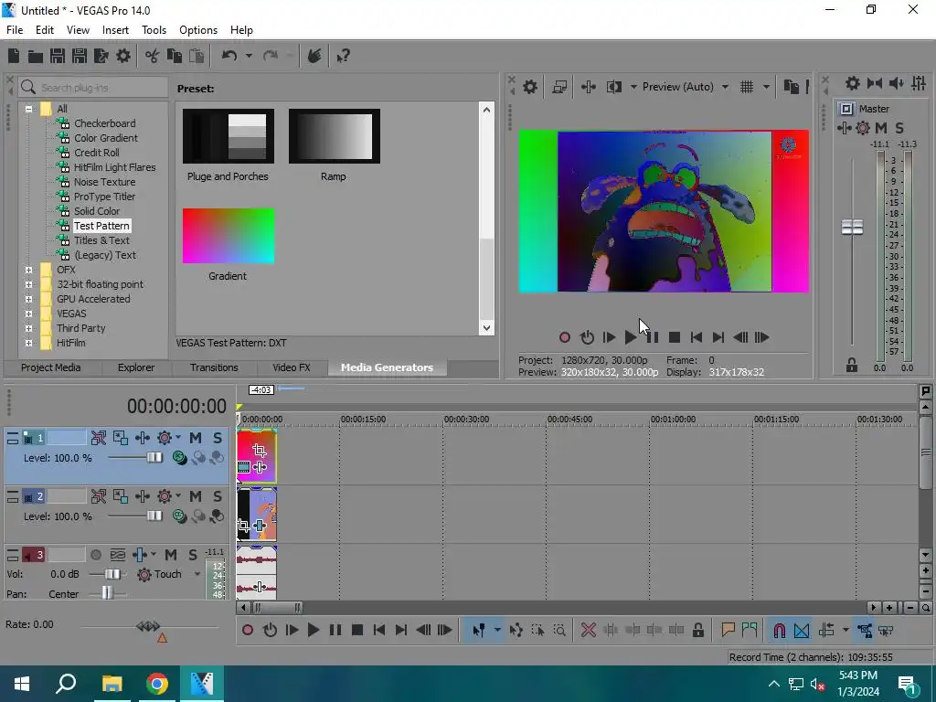Switch to Transitions tab
Image resolution: width=936 pixels, height=702 pixels.
(214, 367)
